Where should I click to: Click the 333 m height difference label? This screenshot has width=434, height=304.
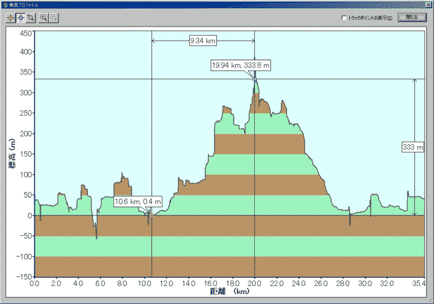coord(412,147)
